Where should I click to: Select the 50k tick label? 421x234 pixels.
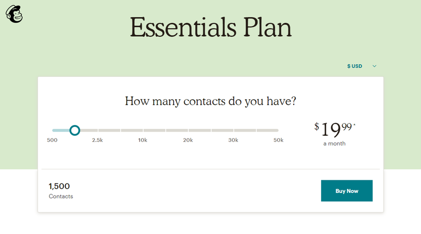pyautogui.click(x=278, y=140)
